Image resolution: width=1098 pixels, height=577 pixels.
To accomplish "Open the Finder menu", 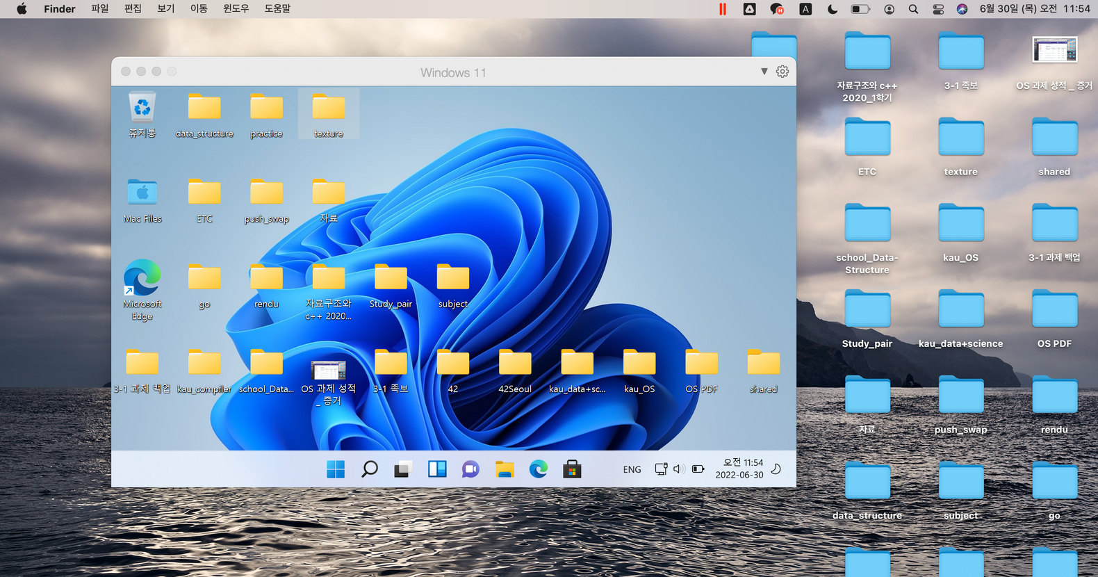I will coord(60,9).
